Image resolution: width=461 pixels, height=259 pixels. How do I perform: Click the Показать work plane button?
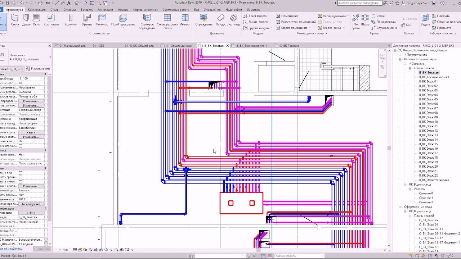tap(441, 16)
